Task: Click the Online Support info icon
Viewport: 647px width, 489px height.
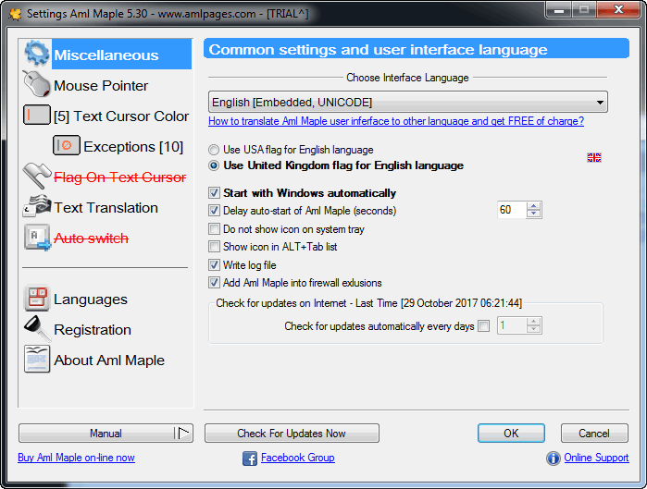Action: click(553, 458)
